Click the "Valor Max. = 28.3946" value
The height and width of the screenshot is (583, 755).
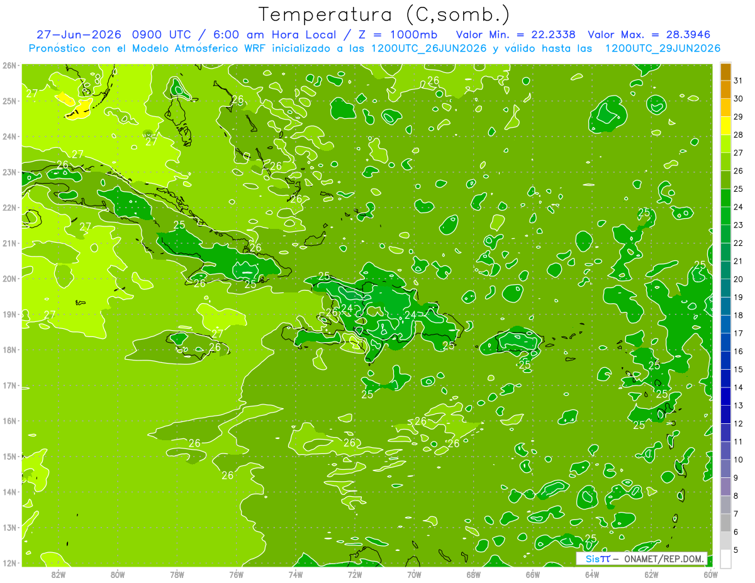pyautogui.click(x=648, y=35)
